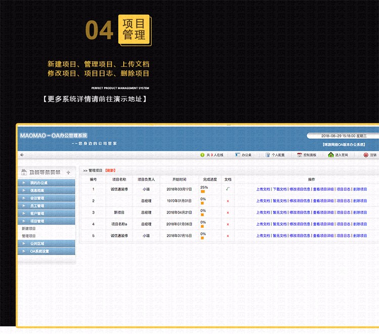Click 删除项目 in project row 2
The width and height of the screenshot is (379, 334).
(360, 200)
